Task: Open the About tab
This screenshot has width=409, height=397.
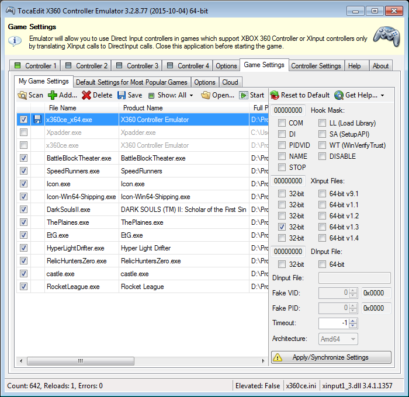Action: (380, 66)
